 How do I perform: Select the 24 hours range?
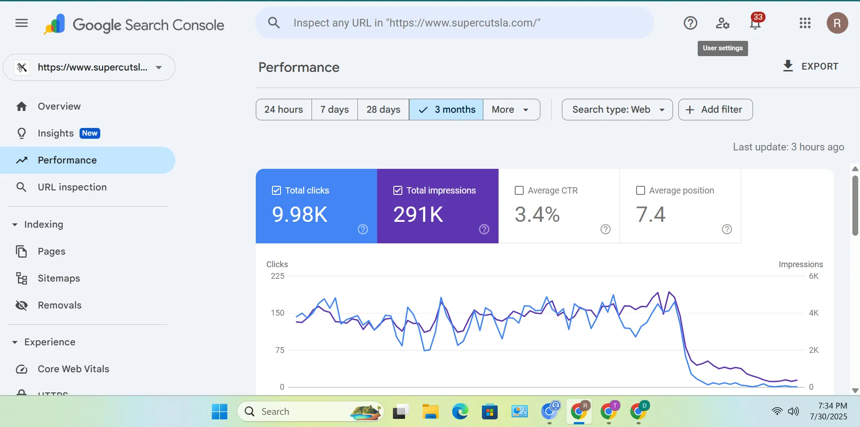[x=284, y=110]
